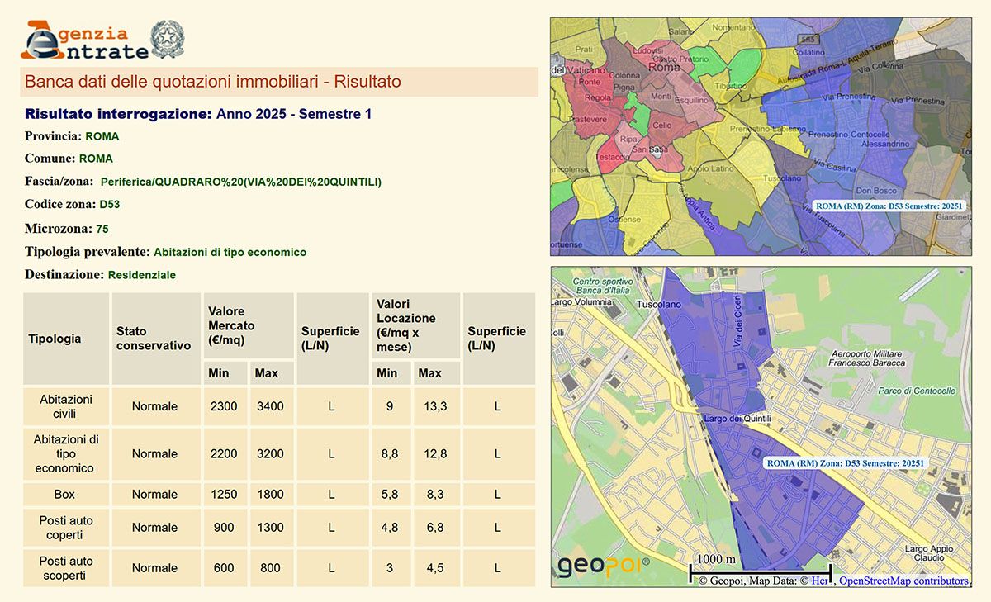Select the Box row in the table
Viewport: 991px width, 602px height.
click(64, 494)
